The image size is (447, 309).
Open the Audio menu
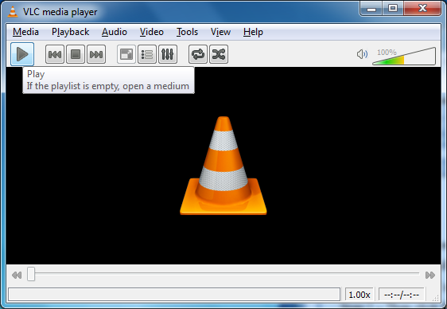coord(115,32)
